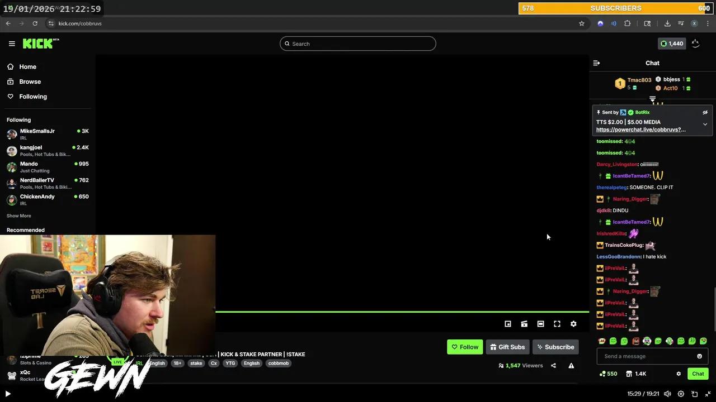Open NerdBallerTV followed channel

click(x=48, y=183)
